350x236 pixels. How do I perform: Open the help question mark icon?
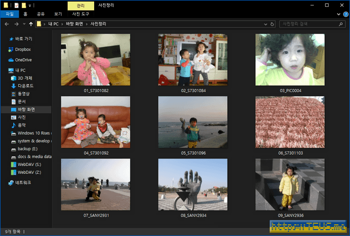346,14
